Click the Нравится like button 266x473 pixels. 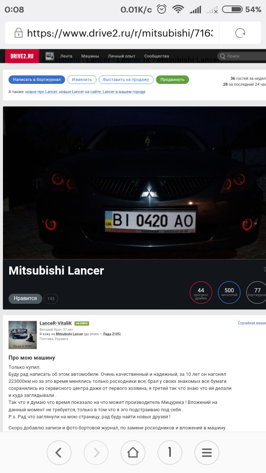(x=25, y=298)
